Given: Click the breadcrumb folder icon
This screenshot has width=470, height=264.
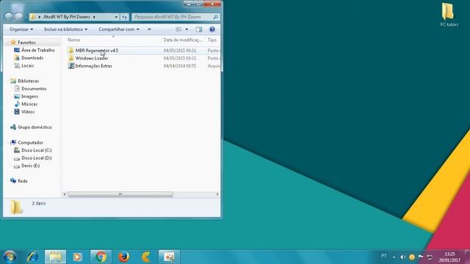Looking at the screenshot, I should pos(33,17).
